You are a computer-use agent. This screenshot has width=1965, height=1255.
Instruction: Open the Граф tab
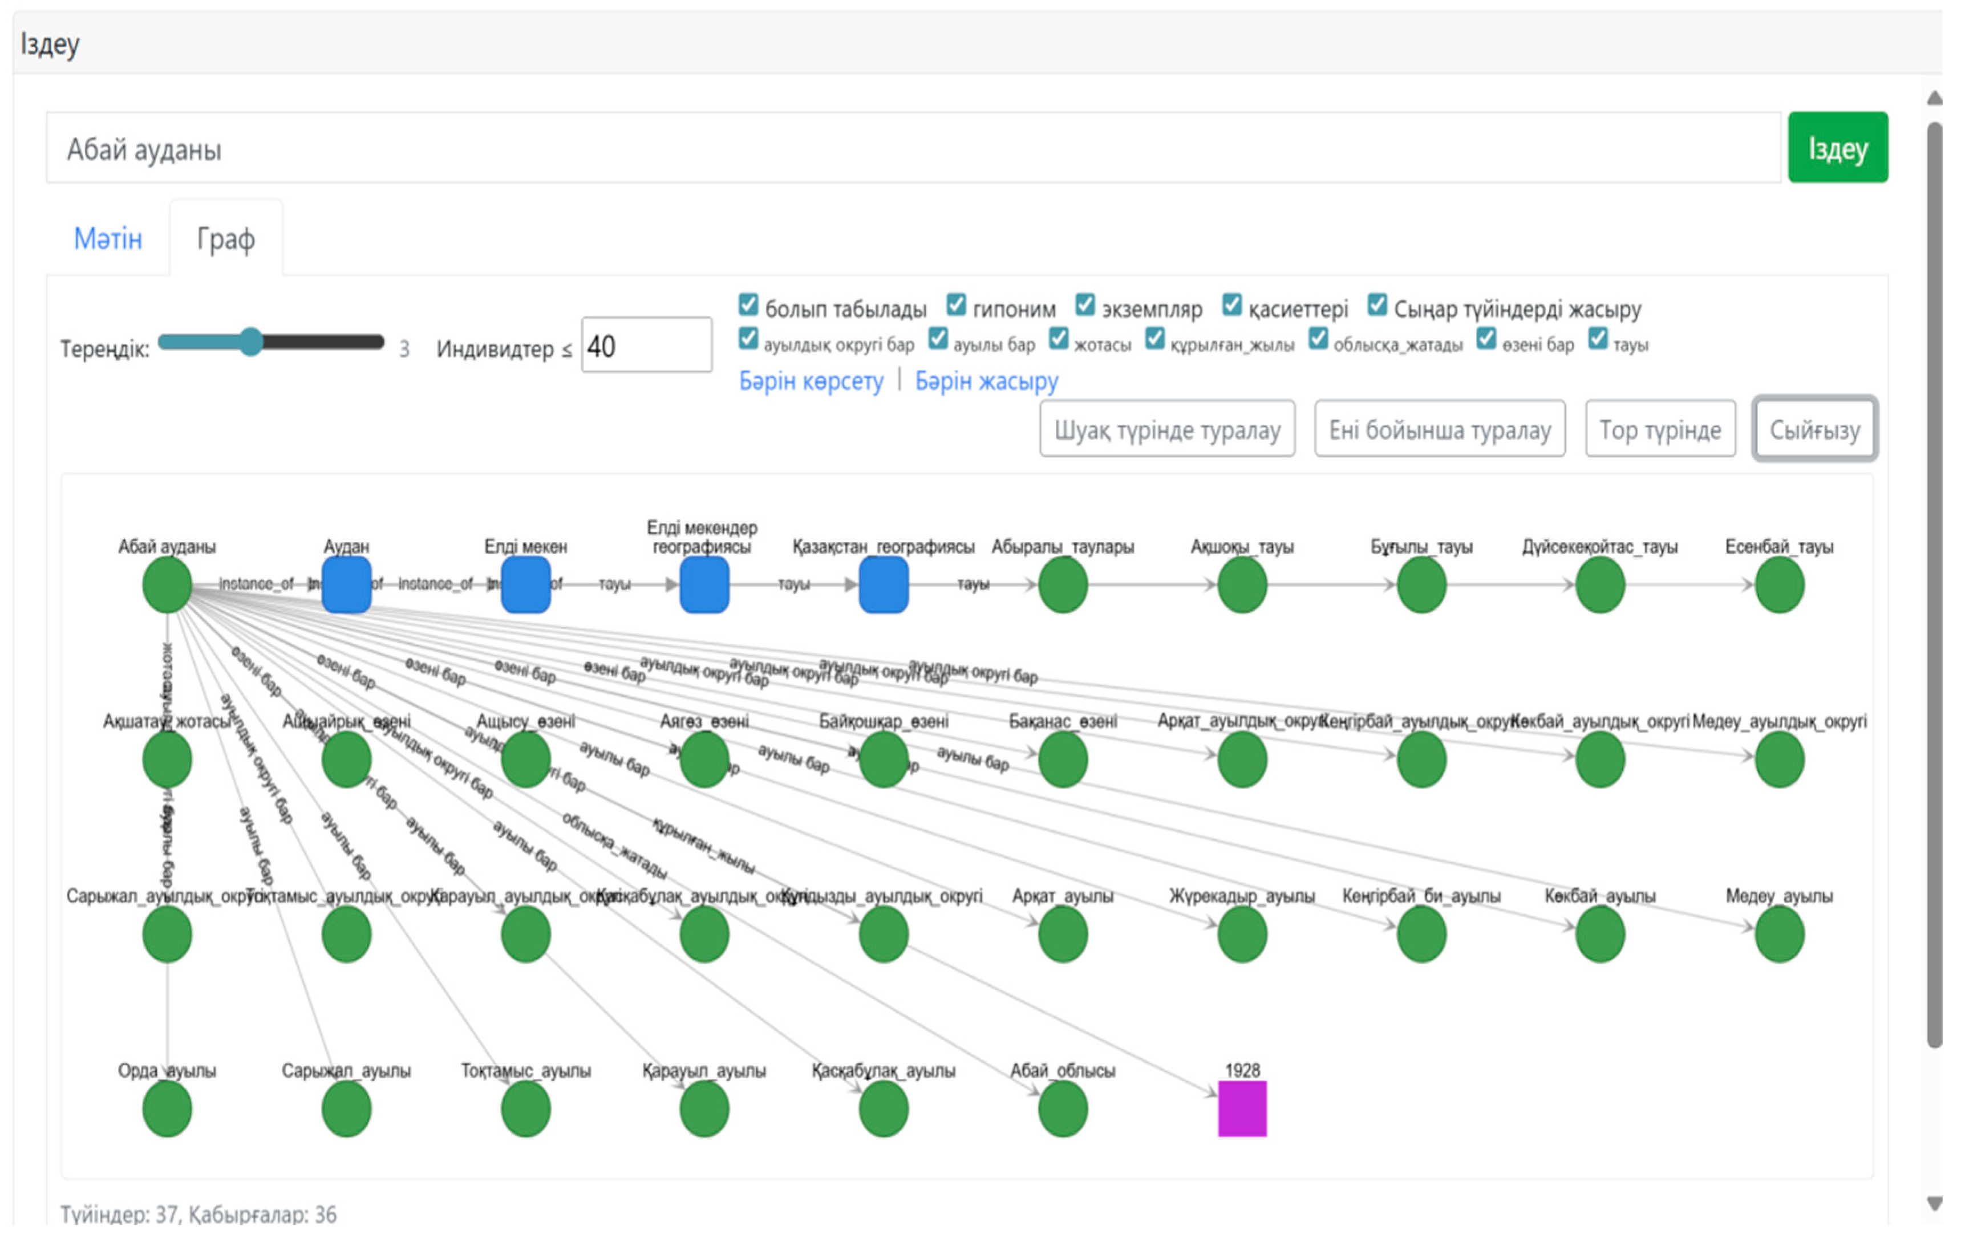click(226, 239)
